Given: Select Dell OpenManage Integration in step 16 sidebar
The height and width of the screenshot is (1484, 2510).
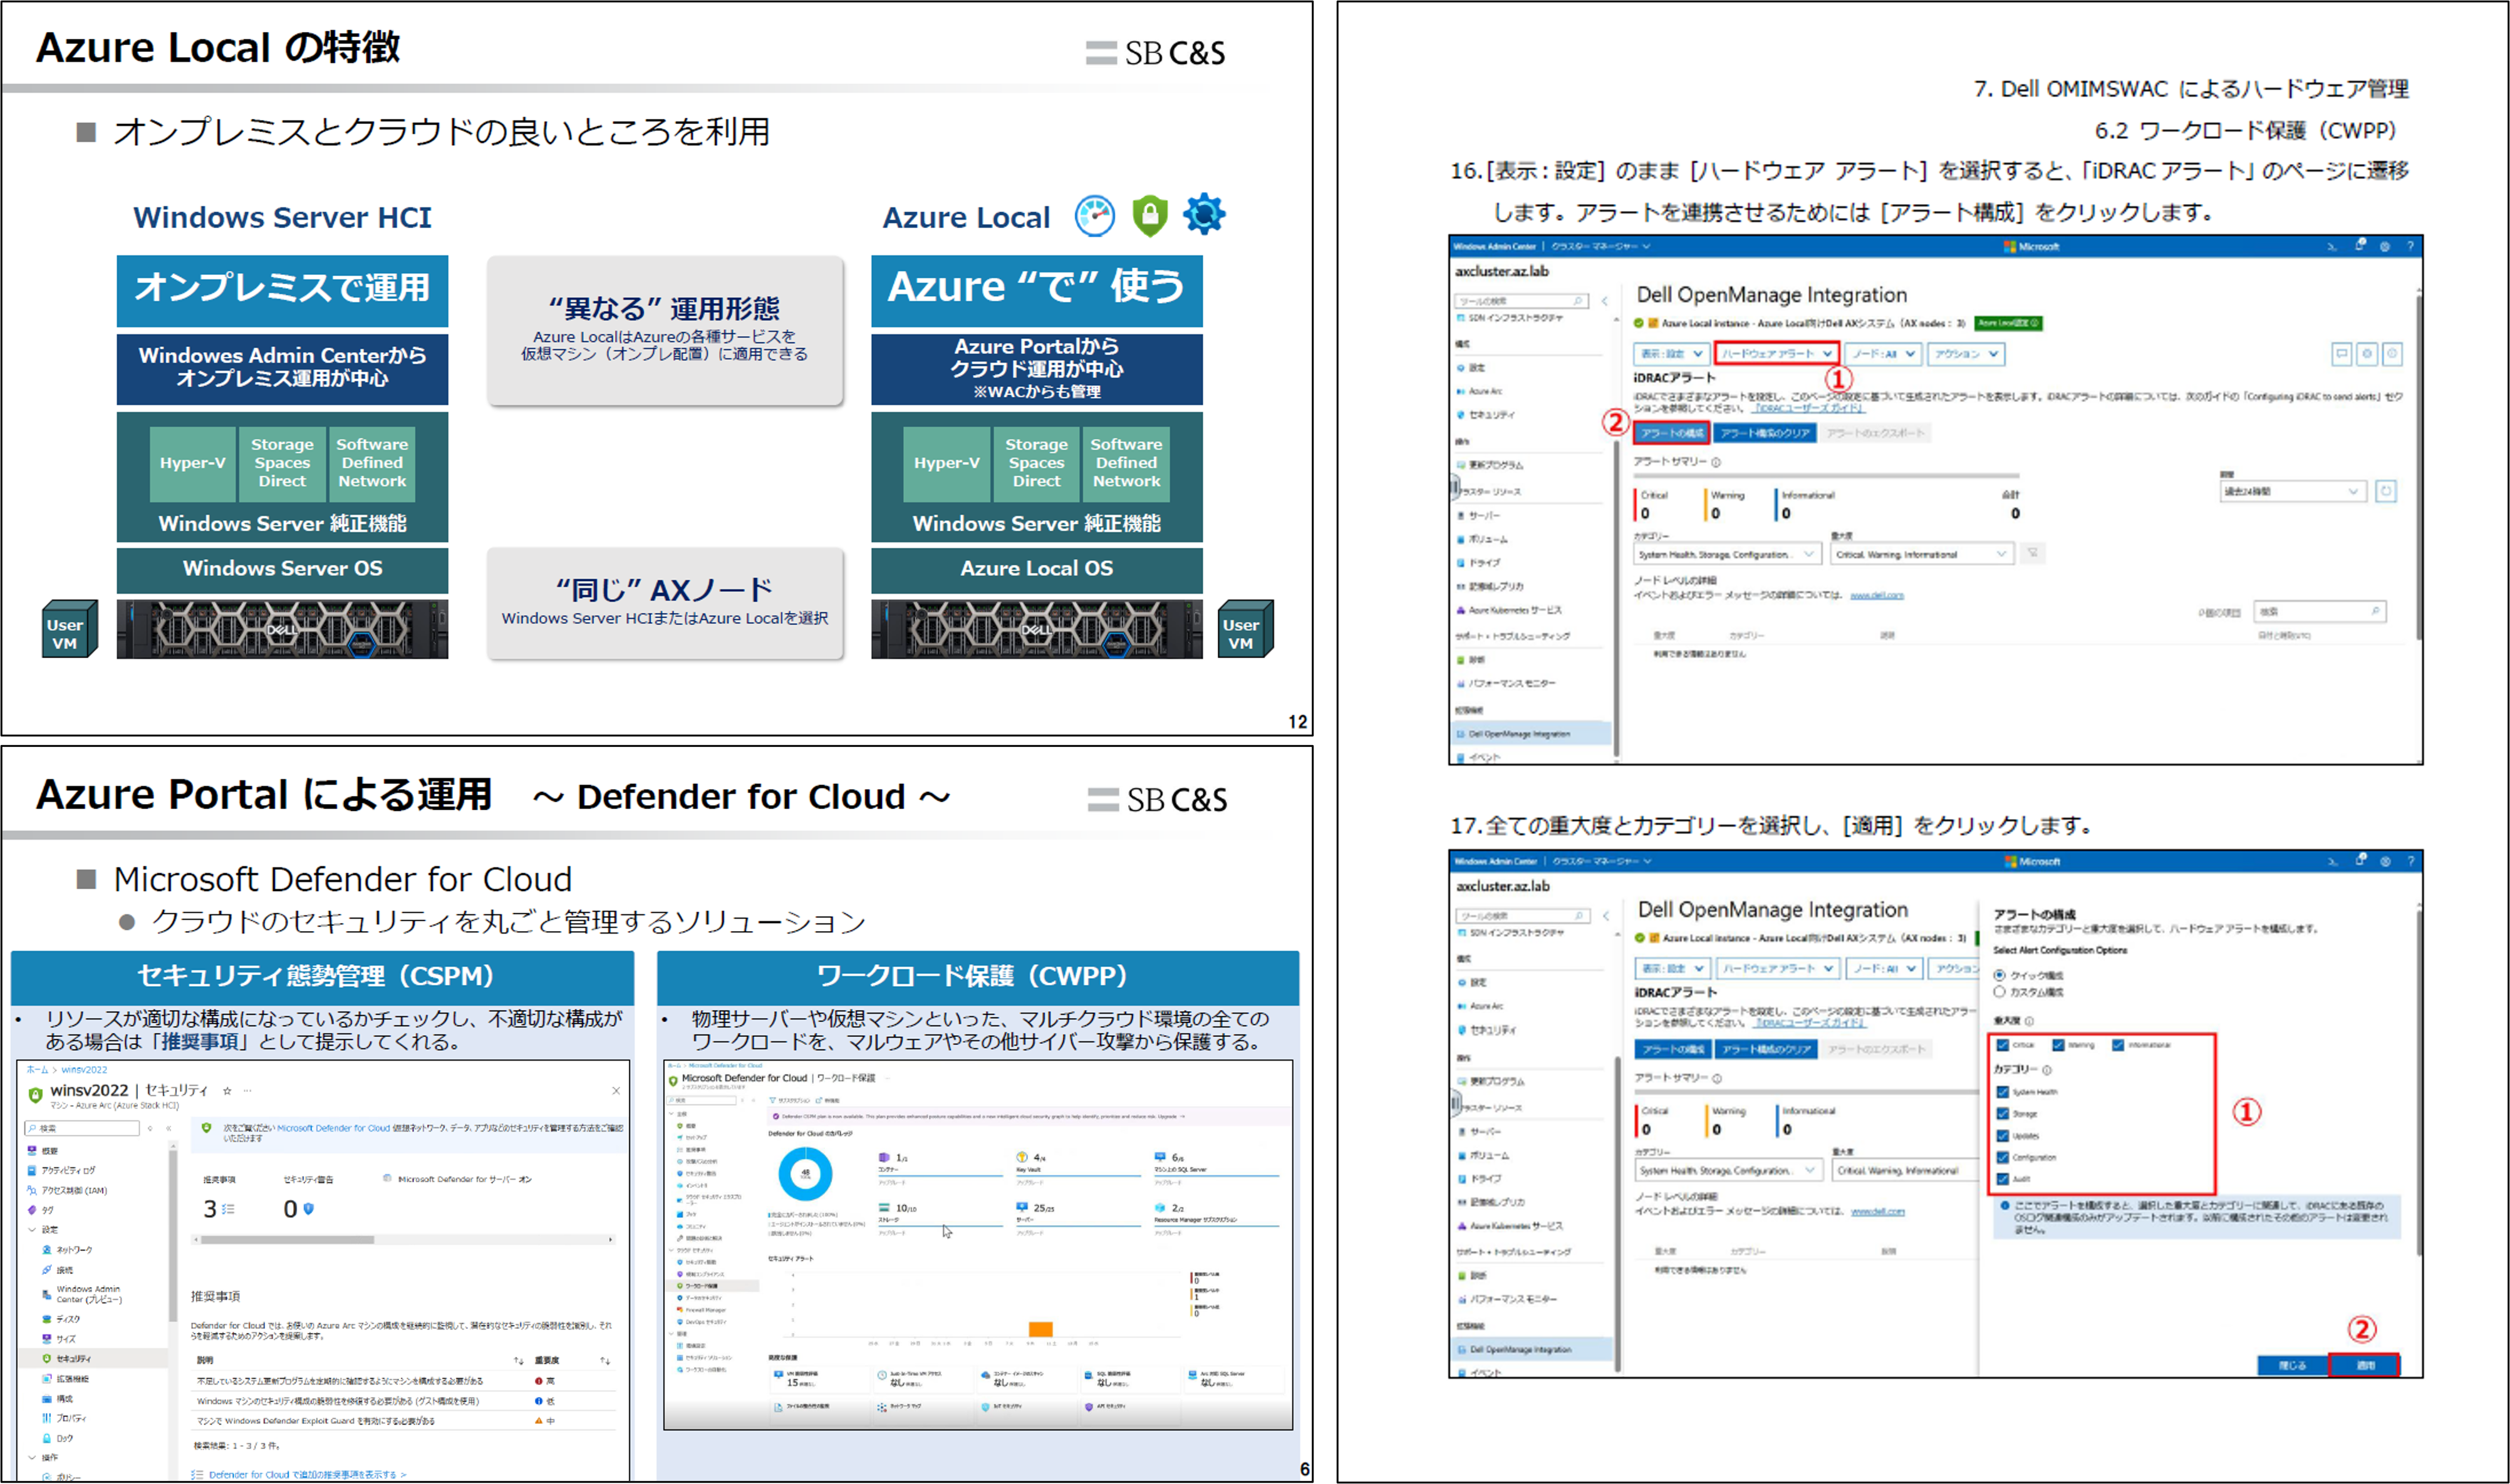Looking at the screenshot, I should click(1533, 734).
